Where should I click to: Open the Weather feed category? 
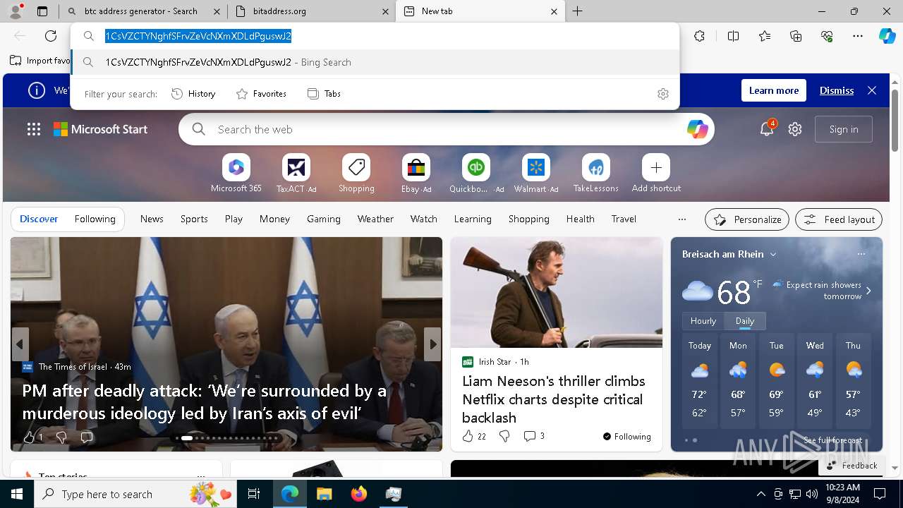click(x=375, y=219)
